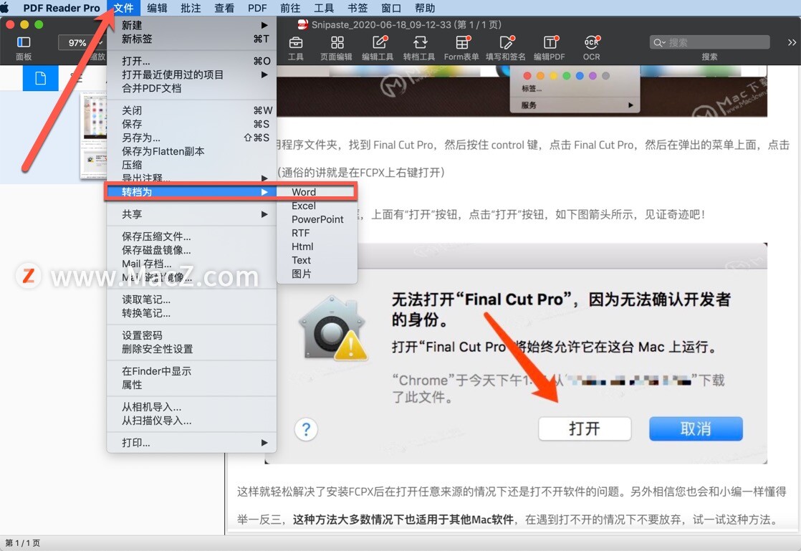Show more toolbar items with the >> chevron

[x=791, y=42]
